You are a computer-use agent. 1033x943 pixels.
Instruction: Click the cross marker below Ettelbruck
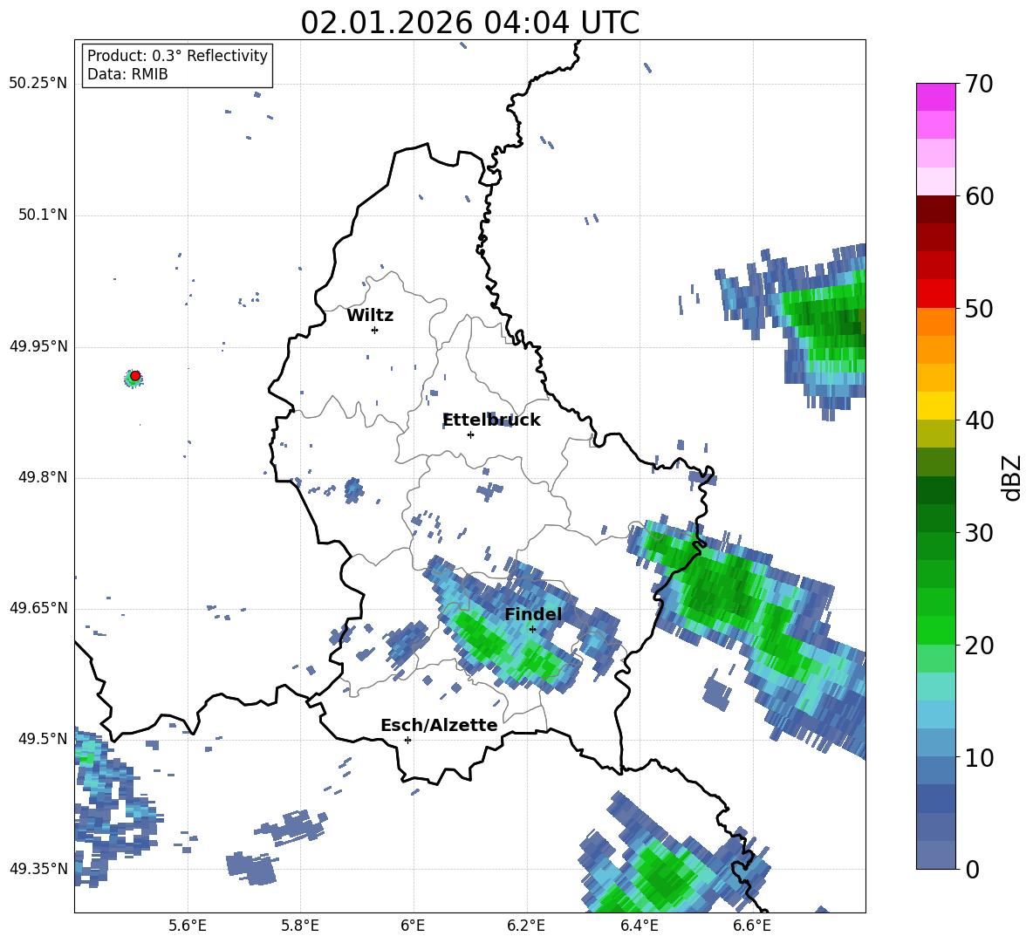(470, 434)
